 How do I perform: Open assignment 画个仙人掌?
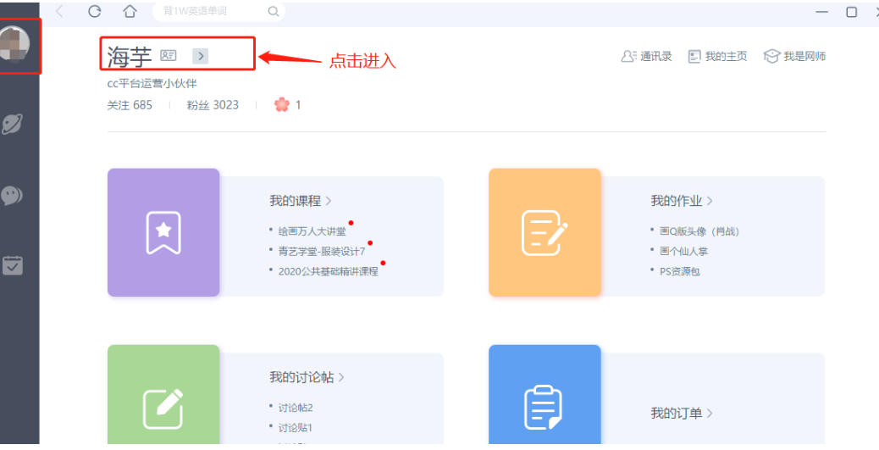point(684,252)
